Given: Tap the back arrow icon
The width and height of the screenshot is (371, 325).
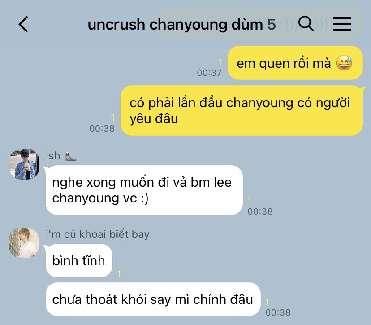Looking at the screenshot, I should point(23,24).
